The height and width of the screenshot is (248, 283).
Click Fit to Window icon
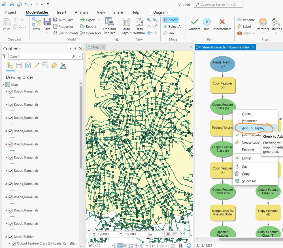(139, 22)
